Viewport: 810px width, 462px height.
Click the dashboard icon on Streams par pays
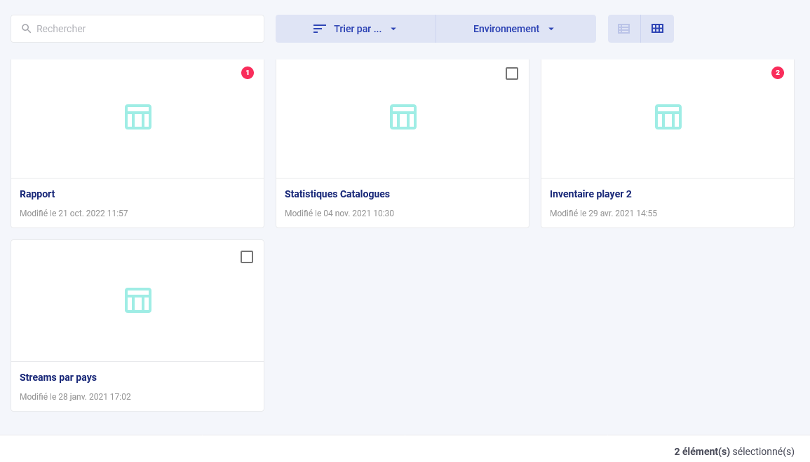point(137,300)
